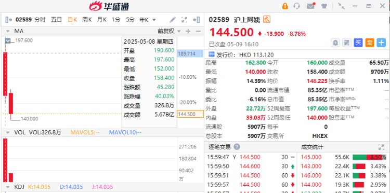Expand the trade panel fullscreen icon
Image resolution: width=390 pixels, height=193 pixels.
coord(381,147)
